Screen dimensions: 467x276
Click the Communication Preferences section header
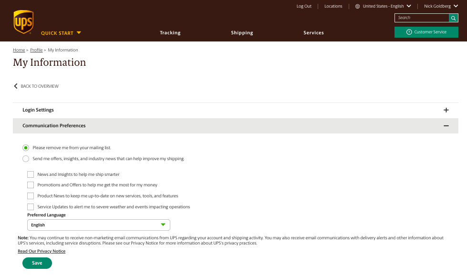235,126
